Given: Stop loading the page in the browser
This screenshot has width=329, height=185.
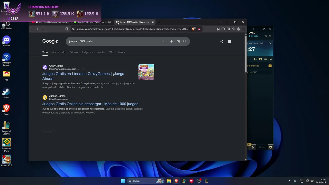Looking at the screenshot, I should (42, 29).
